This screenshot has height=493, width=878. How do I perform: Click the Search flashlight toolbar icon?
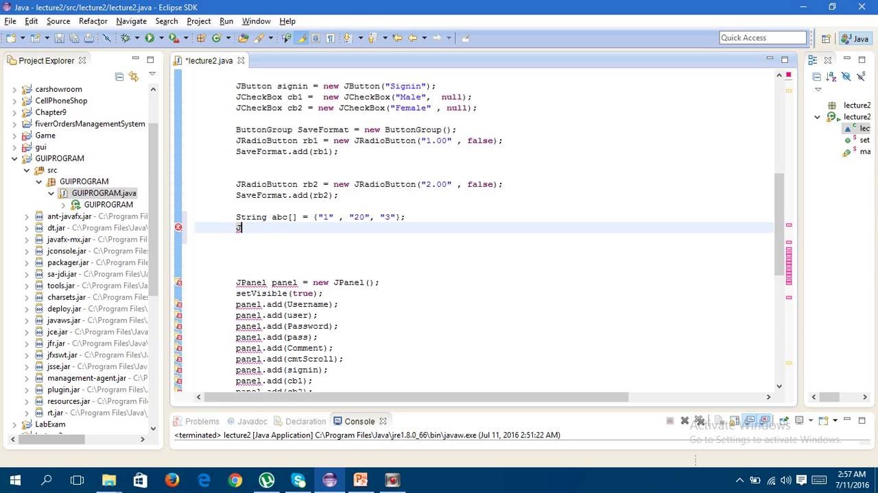(258, 38)
